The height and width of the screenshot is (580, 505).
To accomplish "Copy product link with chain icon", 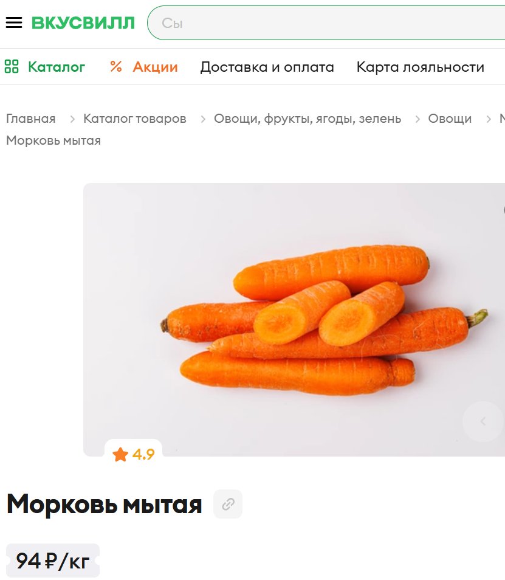I will pos(228,504).
